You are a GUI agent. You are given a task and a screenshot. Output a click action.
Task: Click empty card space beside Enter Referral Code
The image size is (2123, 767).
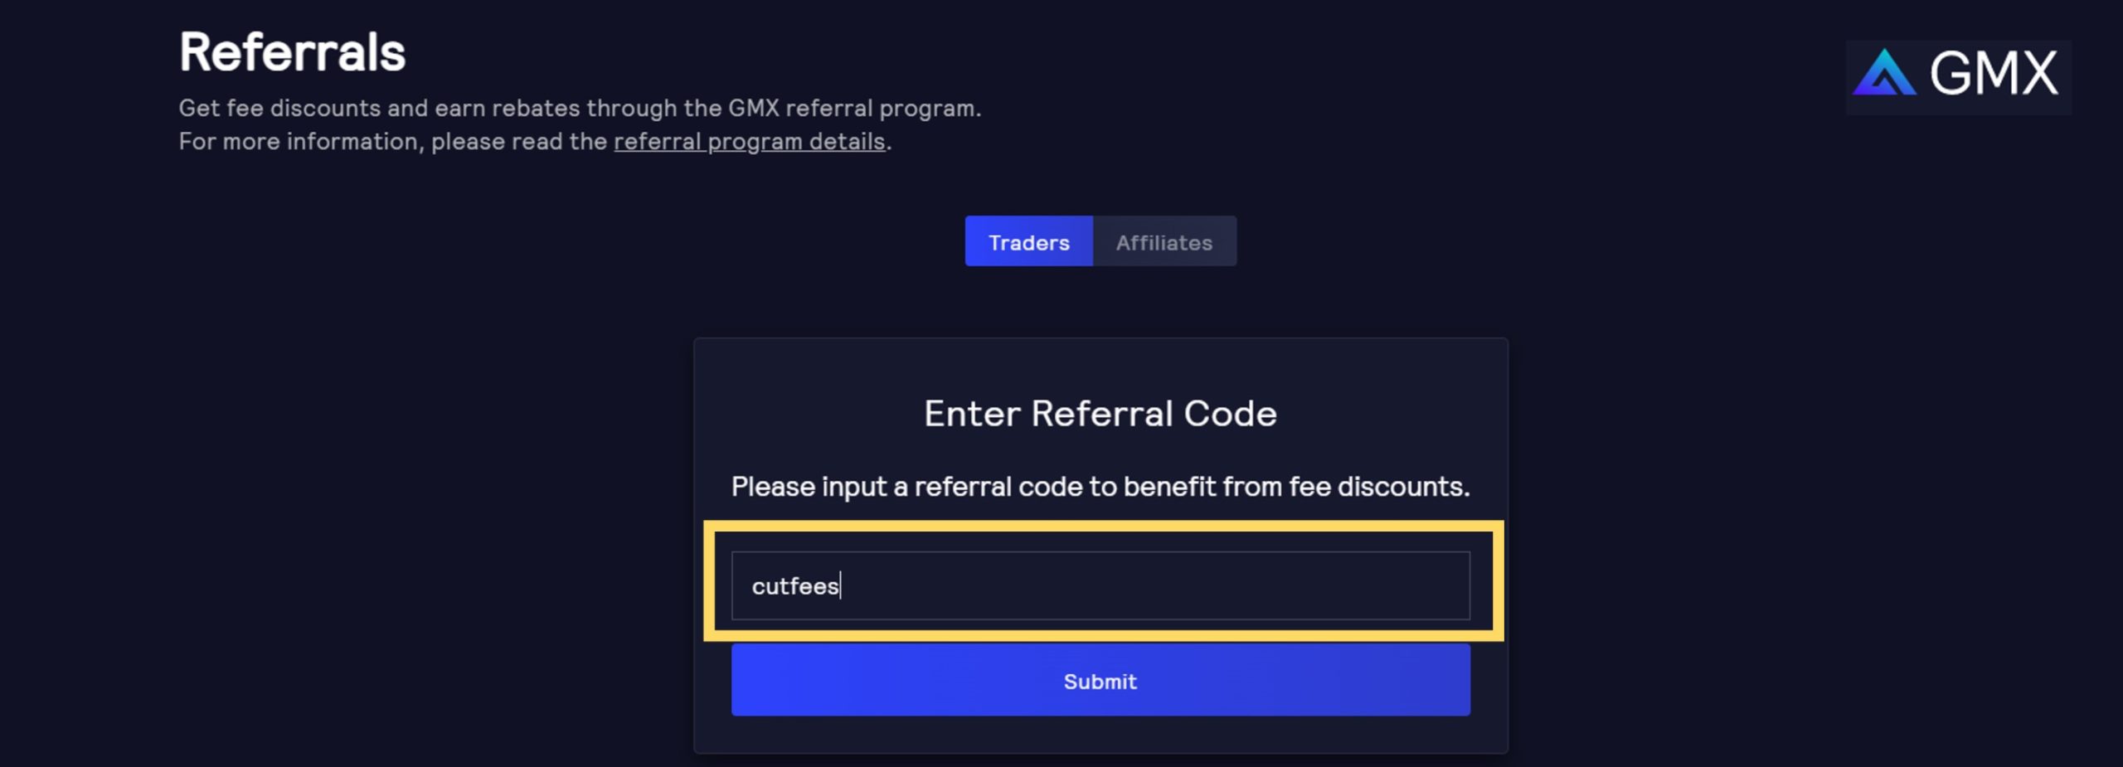pyautogui.click(x=1393, y=413)
